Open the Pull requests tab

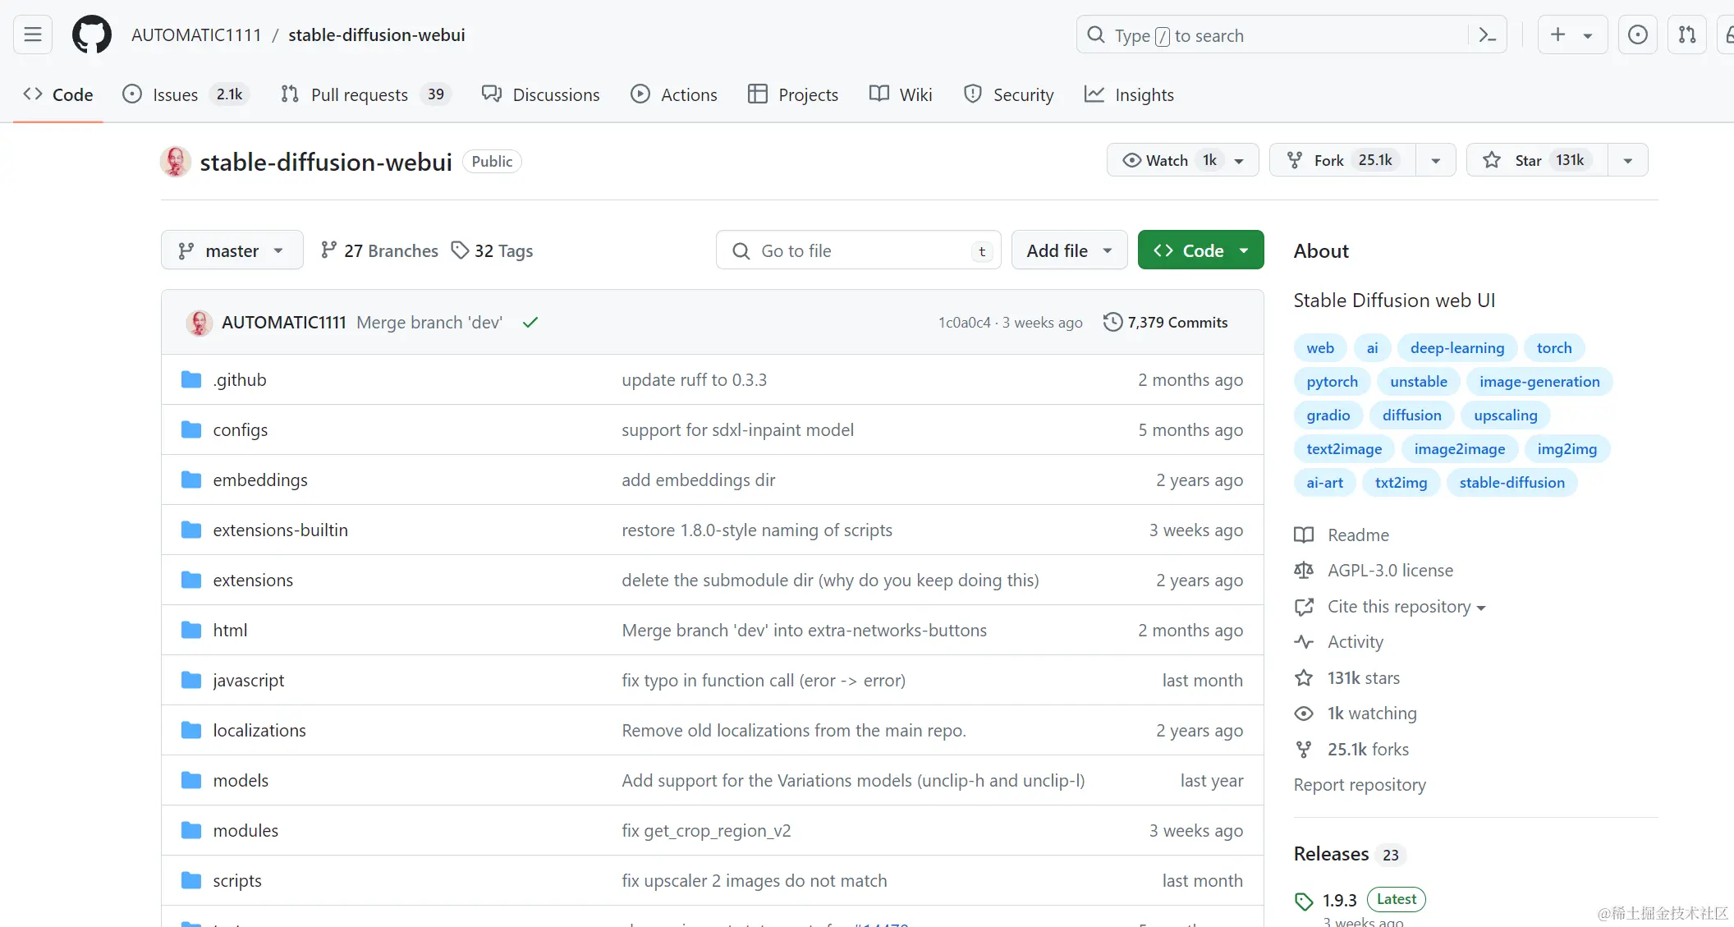(x=366, y=94)
